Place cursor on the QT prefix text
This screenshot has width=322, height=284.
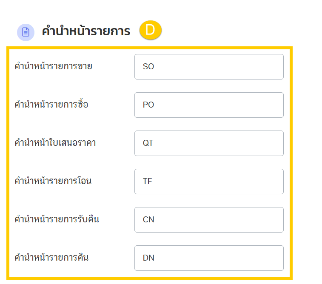coord(148,143)
